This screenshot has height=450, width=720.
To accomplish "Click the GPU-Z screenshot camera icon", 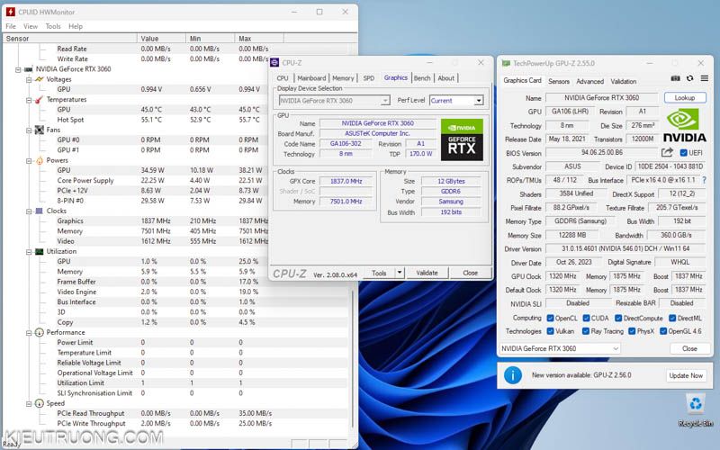I will click(675, 78).
